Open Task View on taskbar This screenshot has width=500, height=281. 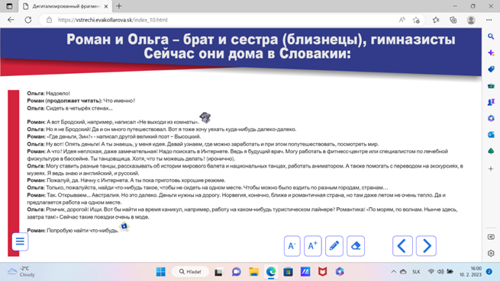click(x=218, y=272)
